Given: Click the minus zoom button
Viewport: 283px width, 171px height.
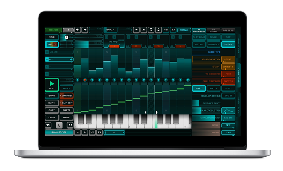Looking at the screenshot, I should click(78, 132).
